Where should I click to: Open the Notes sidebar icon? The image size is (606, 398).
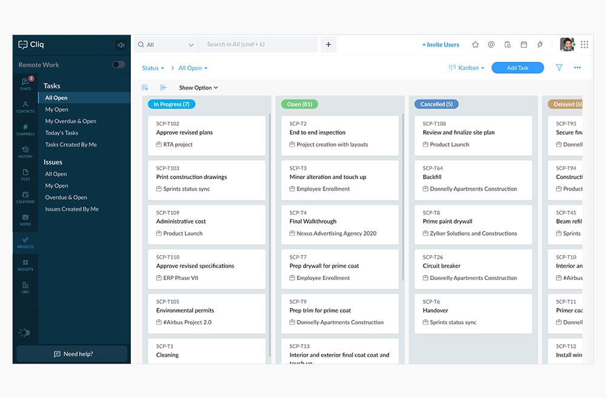click(x=25, y=220)
